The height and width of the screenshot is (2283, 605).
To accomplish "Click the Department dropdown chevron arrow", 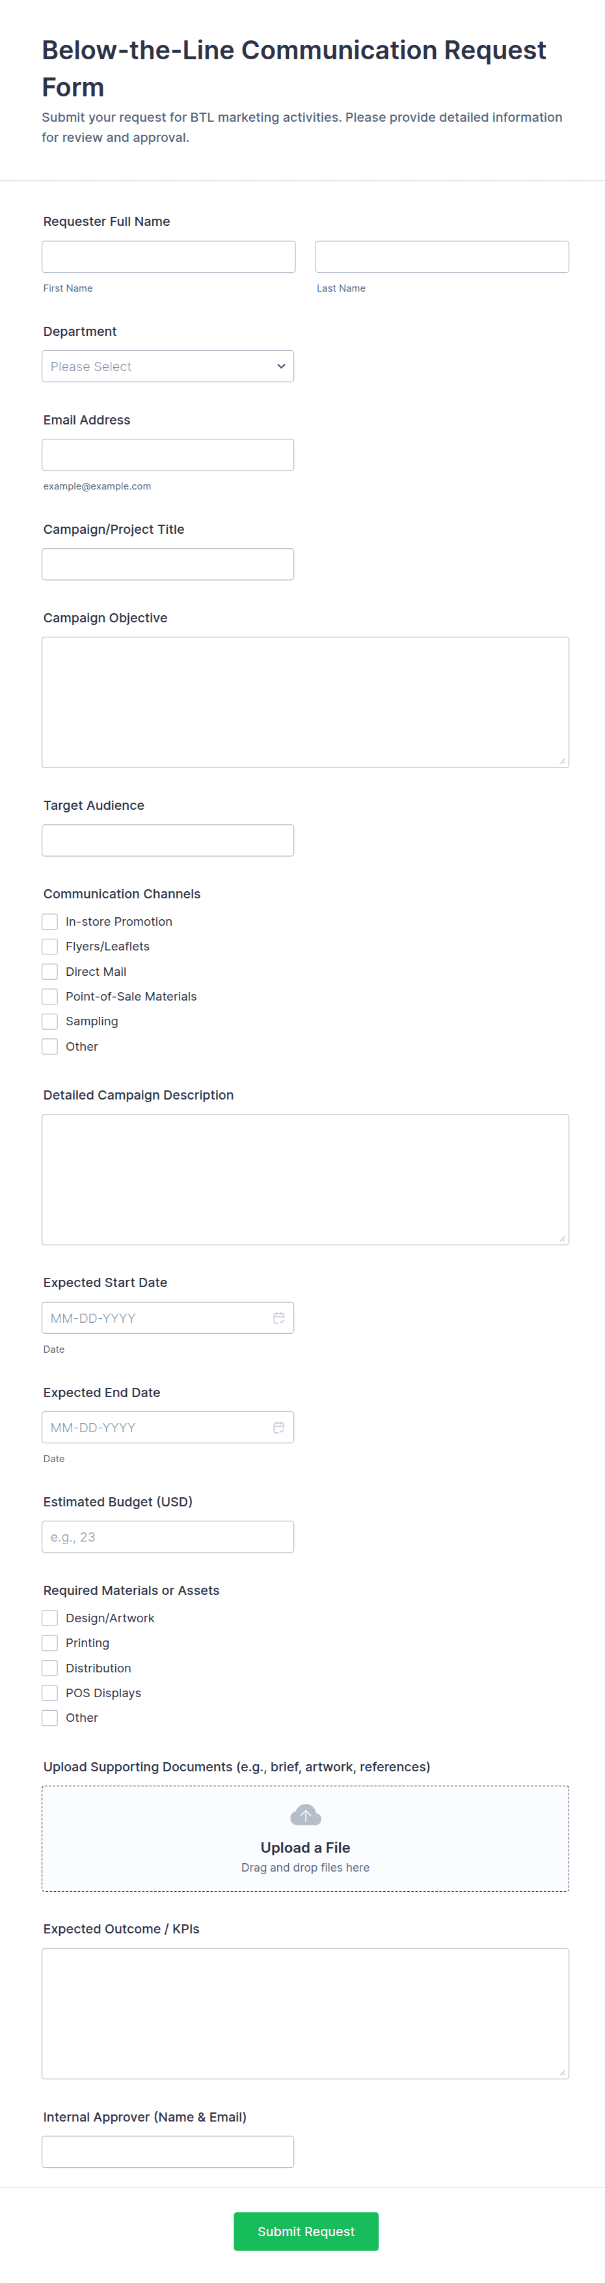I will pos(281,366).
